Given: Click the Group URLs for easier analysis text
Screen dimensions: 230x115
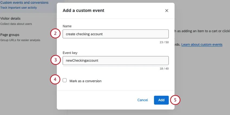Looking at the screenshot, I should coord(20,40).
